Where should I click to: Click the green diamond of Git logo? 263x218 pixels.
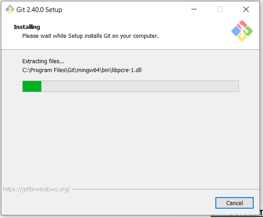pos(248,31)
